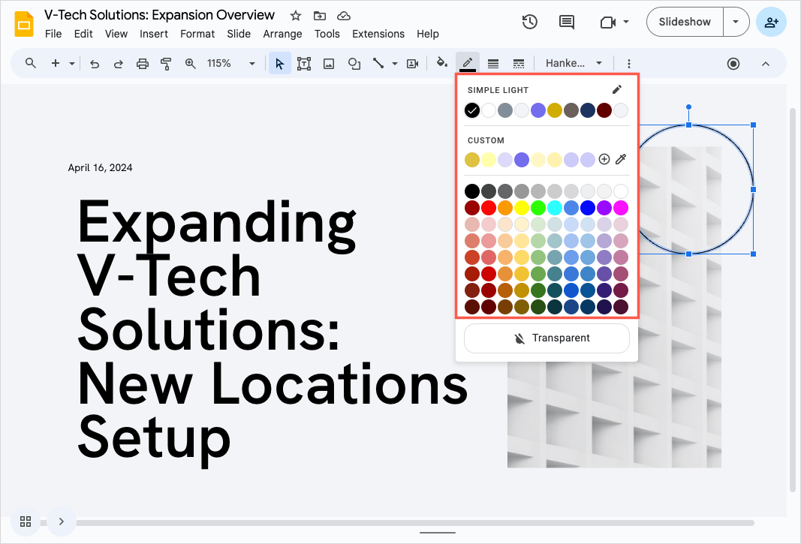The image size is (801, 544).
Task: Toggle grid view at bottom left
Action: point(26,521)
